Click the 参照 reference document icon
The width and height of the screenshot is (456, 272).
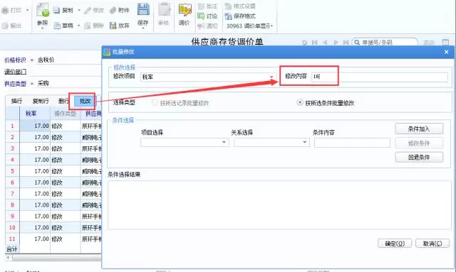43,9
